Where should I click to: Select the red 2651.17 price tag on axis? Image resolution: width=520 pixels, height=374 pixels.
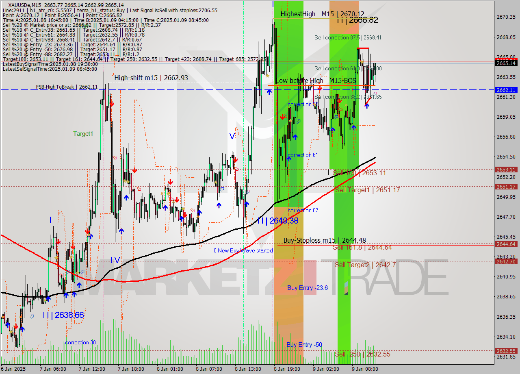(x=506, y=187)
